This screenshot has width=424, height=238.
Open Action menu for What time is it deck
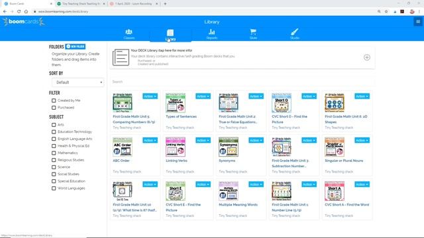tap(150, 184)
